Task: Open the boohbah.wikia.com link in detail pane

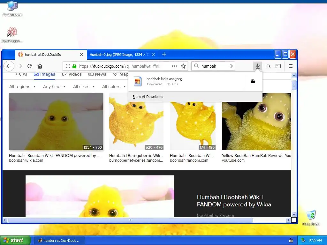Action: [216, 215]
